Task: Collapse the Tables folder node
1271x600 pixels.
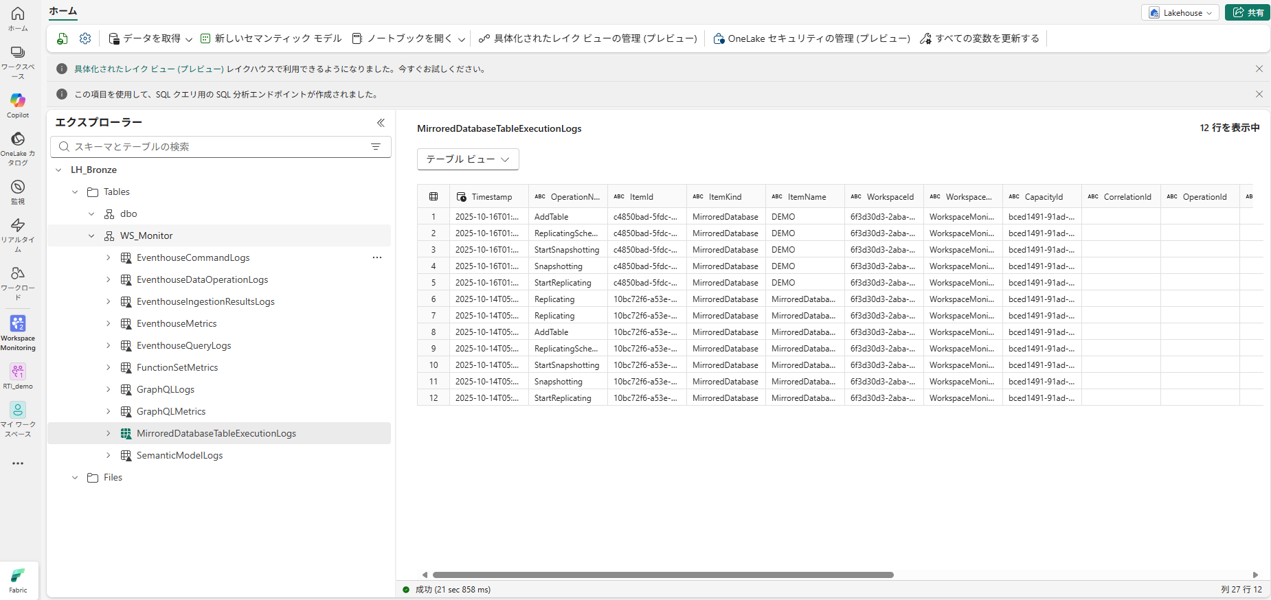Action: [76, 192]
